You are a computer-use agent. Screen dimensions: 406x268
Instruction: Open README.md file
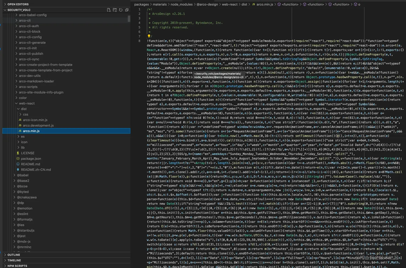31,164
